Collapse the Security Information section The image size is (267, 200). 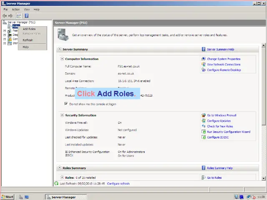pyautogui.click(x=62, y=115)
